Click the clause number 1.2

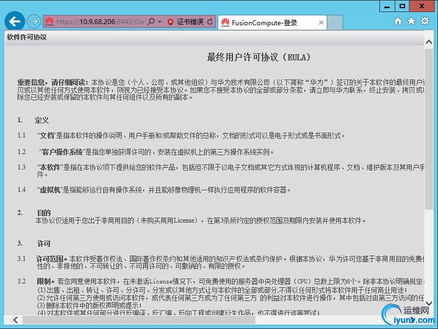(21, 152)
